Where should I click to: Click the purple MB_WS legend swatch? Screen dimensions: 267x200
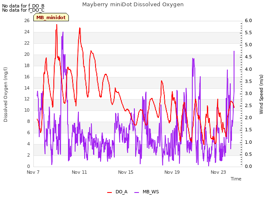point(137,192)
